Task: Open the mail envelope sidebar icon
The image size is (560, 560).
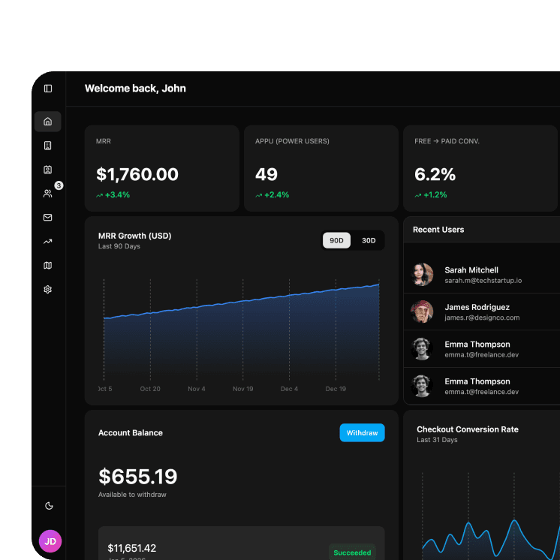Action: coord(48,218)
